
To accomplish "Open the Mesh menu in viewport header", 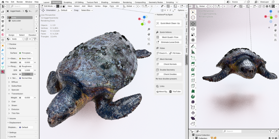I will click(x=90, y=6).
